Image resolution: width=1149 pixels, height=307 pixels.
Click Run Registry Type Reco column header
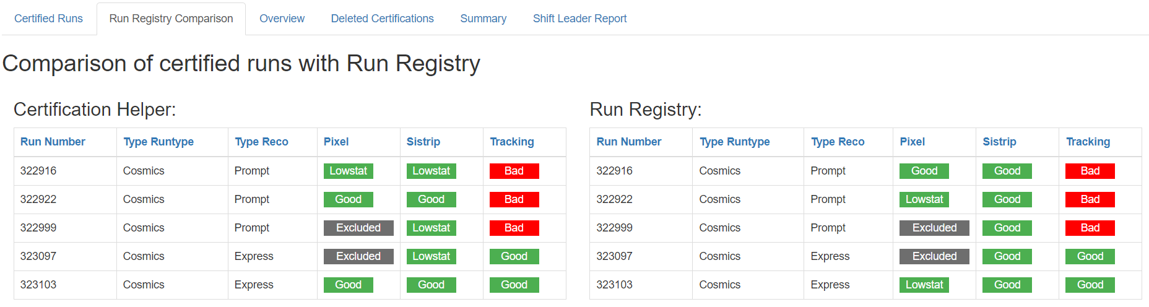(x=838, y=142)
